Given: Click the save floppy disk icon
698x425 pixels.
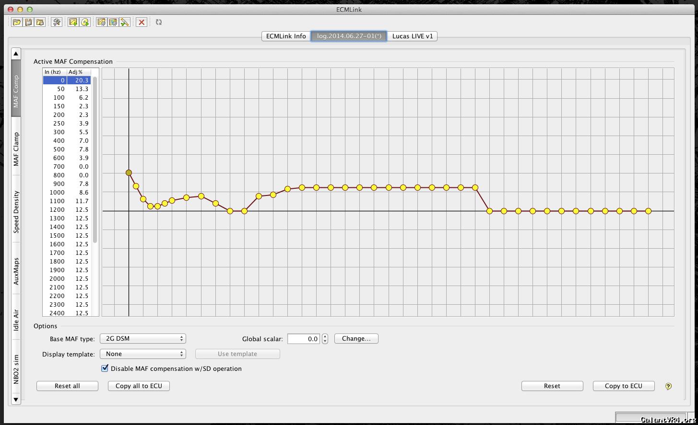Looking at the screenshot, I should [29, 22].
